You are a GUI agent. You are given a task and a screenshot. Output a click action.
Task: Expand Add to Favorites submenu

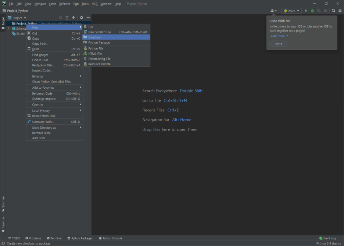(x=55, y=88)
